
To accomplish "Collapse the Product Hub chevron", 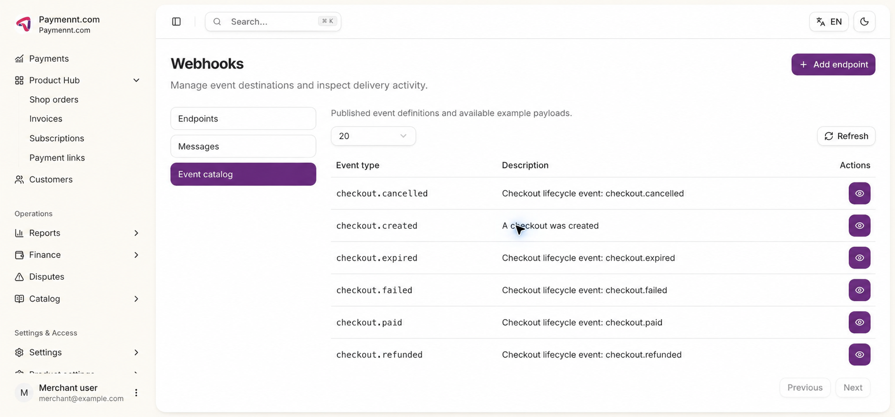I will tap(136, 80).
